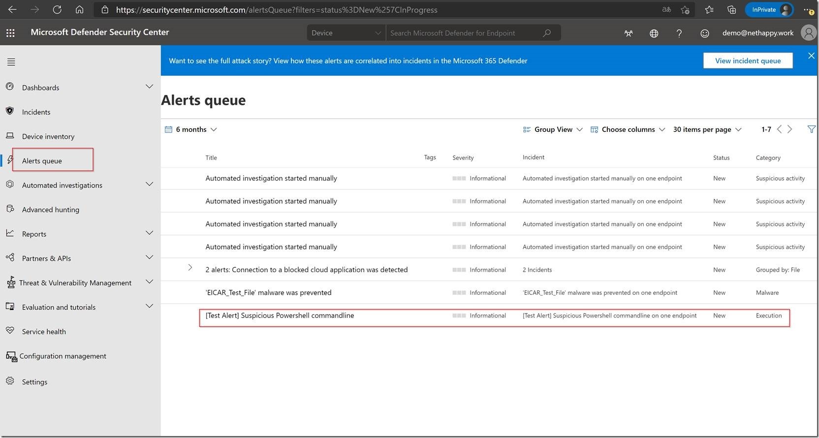Expand Threat & Vulnerability Management chevron
The image size is (819, 438).
[x=149, y=282]
